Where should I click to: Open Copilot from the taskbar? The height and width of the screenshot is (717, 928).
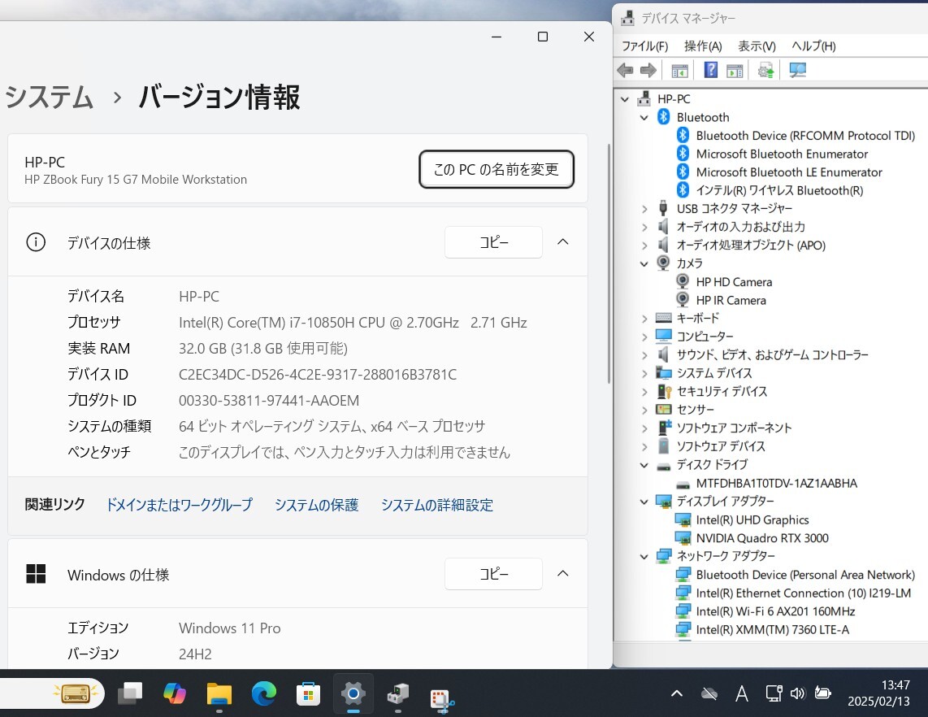pyautogui.click(x=174, y=693)
